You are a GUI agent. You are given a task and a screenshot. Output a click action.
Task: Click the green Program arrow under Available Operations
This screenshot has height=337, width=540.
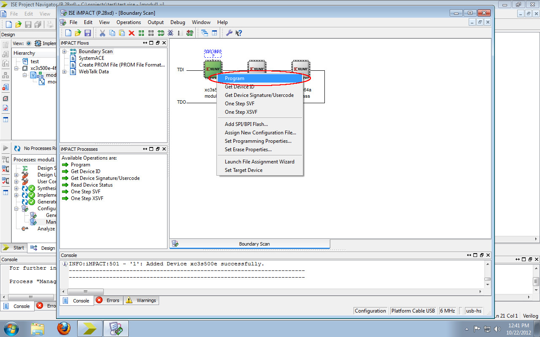click(65, 164)
